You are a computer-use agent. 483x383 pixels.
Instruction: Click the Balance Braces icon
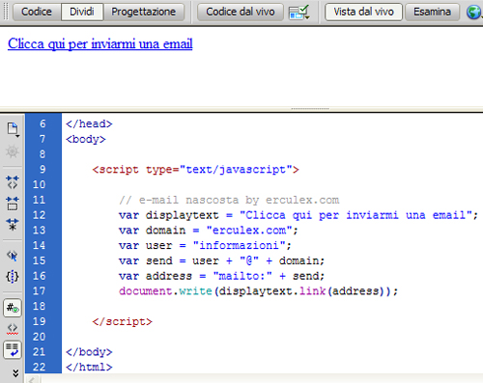click(13, 277)
